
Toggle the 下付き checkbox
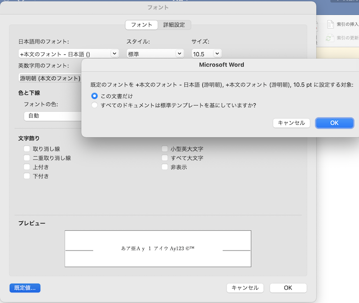(x=27, y=176)
